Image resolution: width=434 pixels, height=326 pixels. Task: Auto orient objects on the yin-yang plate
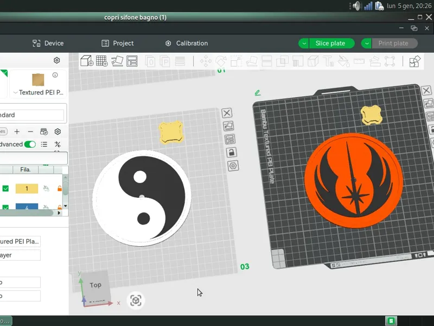(x=228, y=126)
